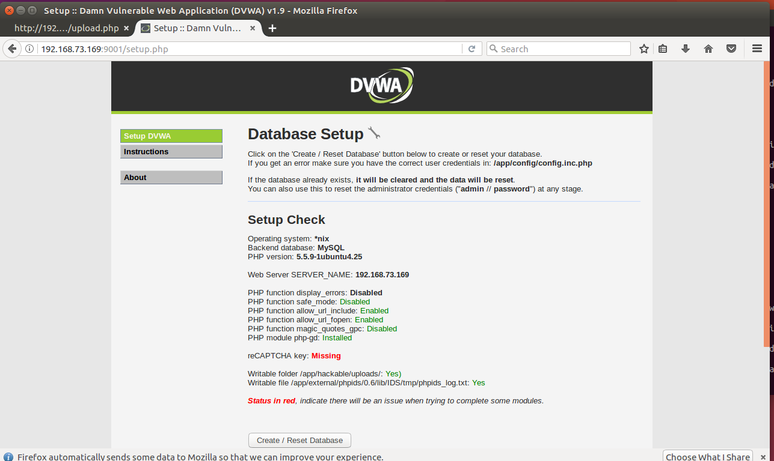
Task: Open About in sidebar menu
Action: [171, 178]
